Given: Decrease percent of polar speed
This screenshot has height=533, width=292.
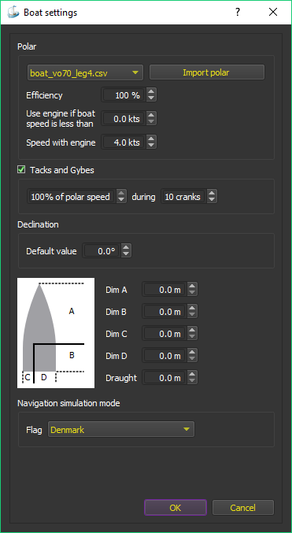Looking at the screenshot, I should pyautogui.click(x=121, y=200).
